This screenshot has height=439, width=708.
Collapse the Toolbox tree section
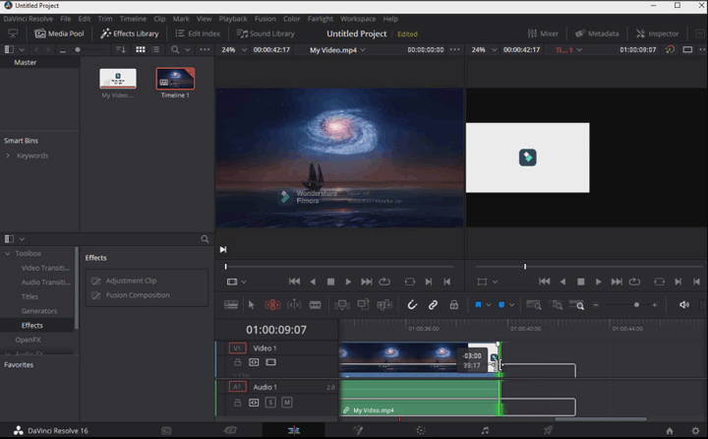click(x=9, y=254)
